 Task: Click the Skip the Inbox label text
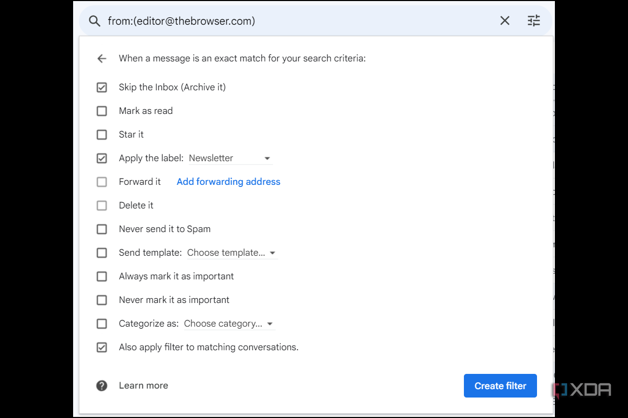click(x=172, y=87)
